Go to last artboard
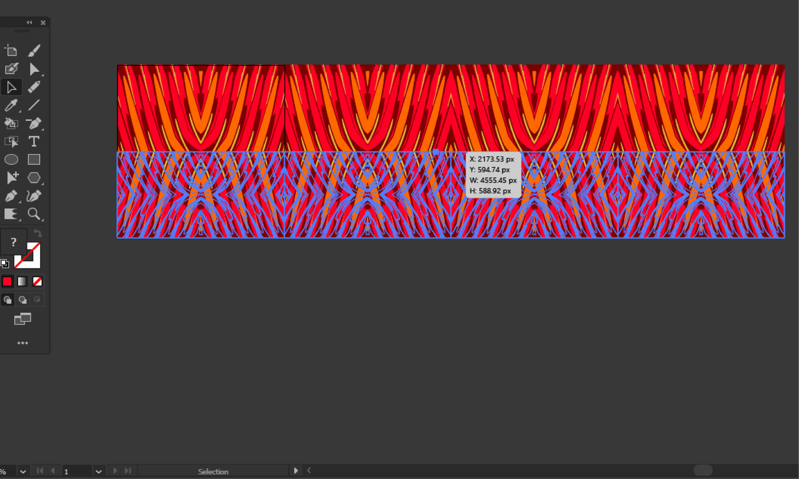Image resolution: width=799 pixels, height=479 pixels. (x=128, y=471)
